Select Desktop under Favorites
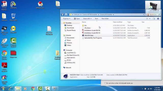 (69, 25)
